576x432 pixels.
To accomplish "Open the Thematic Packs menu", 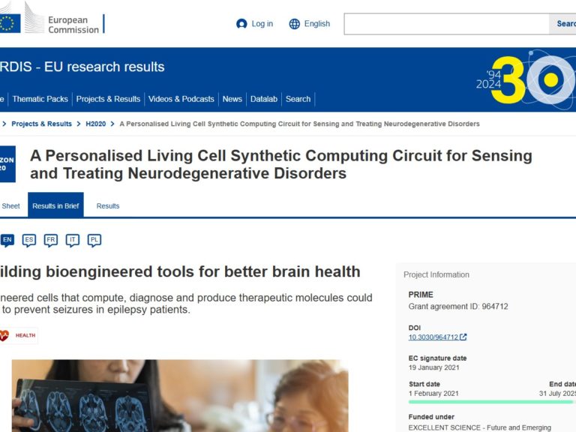I will point(40,99).
